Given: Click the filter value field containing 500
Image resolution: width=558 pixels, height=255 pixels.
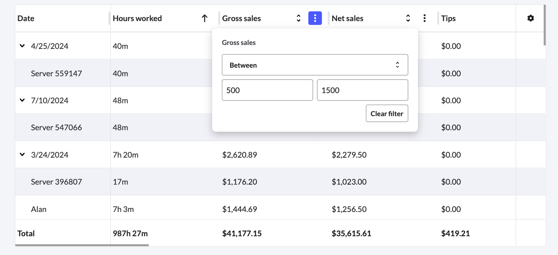Looking at the screenshot, I should [x=267, y=90].
